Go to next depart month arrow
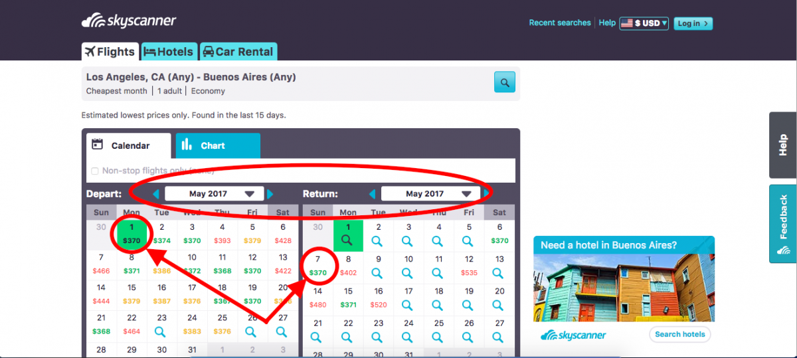Screen dimensions: 797x358 (x=270, y=194)
